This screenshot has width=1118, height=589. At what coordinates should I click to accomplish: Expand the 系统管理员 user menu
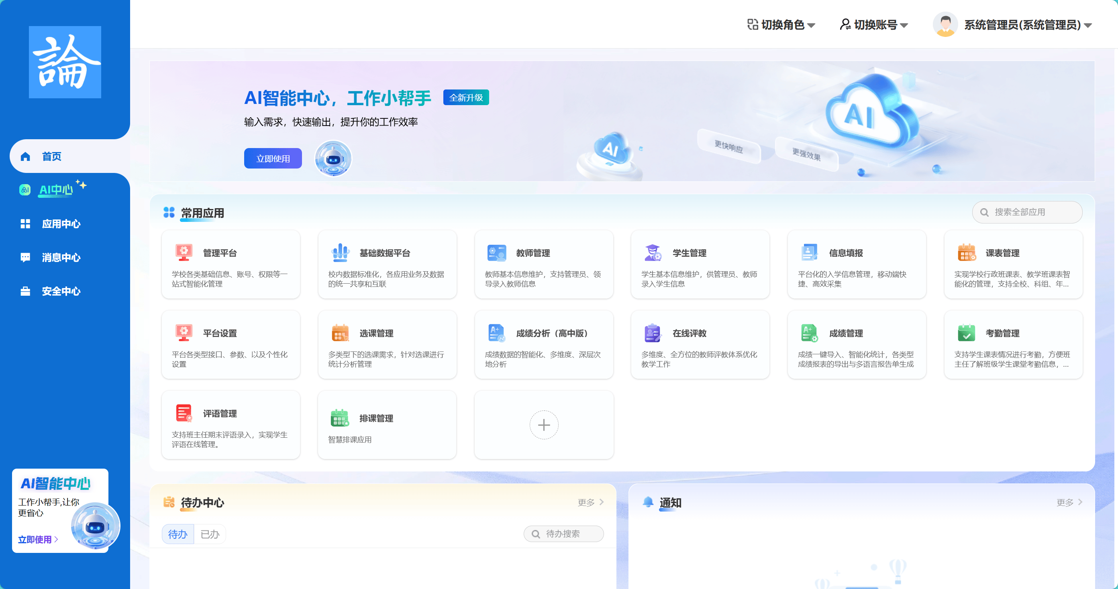tap(1027, 25)
